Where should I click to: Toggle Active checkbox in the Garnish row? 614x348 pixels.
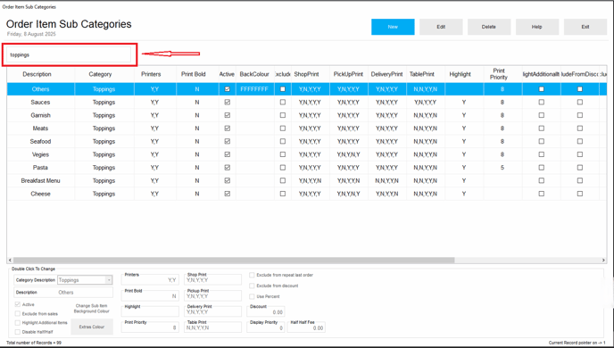227,115
